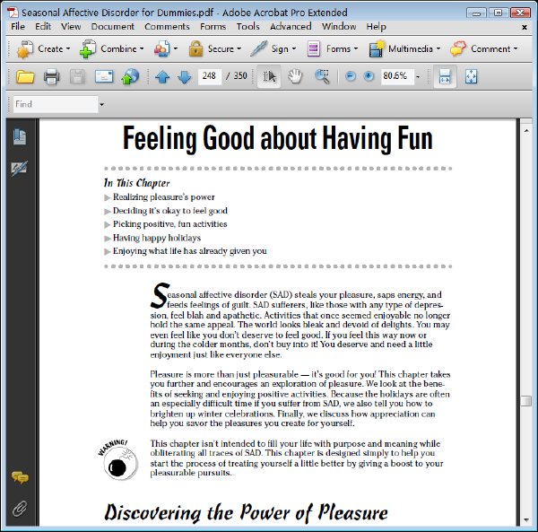Screen dimensions: 538x532
Task: Click the scroll up arrow
Action: (526, 130)
